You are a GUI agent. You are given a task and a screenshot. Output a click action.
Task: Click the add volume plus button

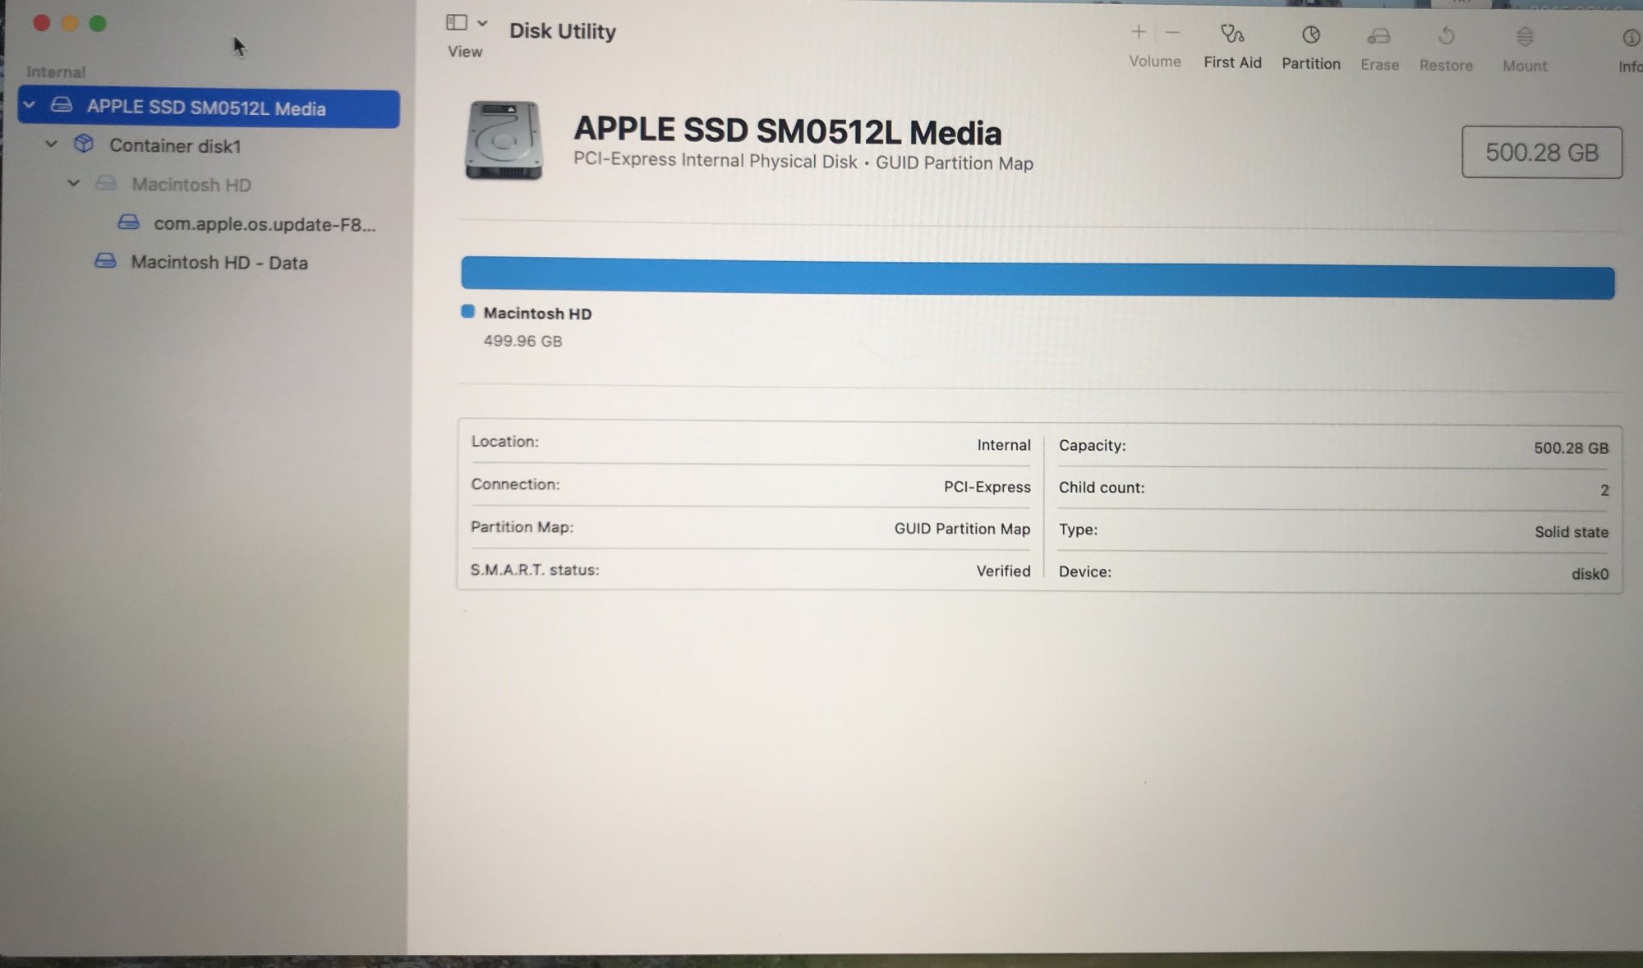click(x=1138, y=33)
